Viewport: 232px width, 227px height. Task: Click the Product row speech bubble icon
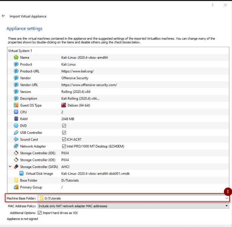(x=16, y=64)
